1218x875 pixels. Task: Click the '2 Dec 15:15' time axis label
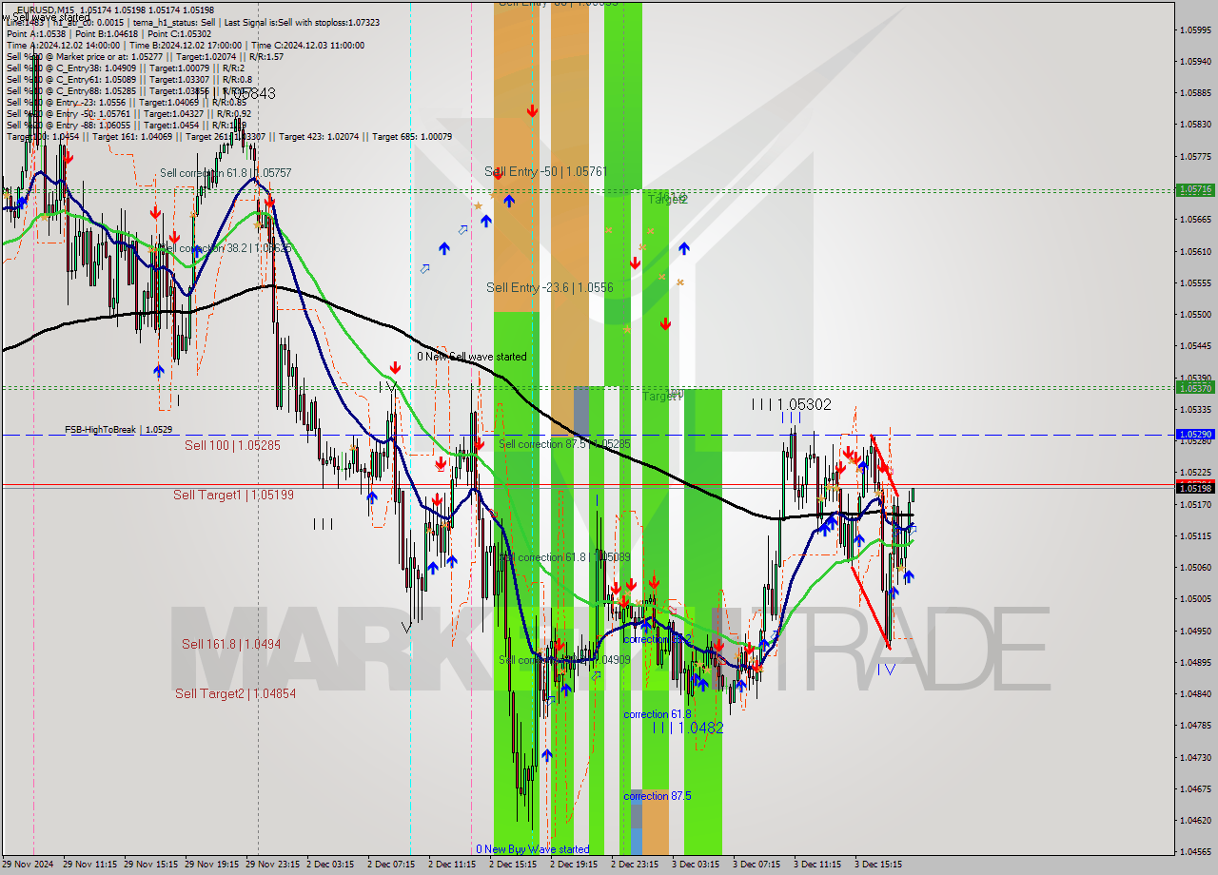tap(514, 865)
